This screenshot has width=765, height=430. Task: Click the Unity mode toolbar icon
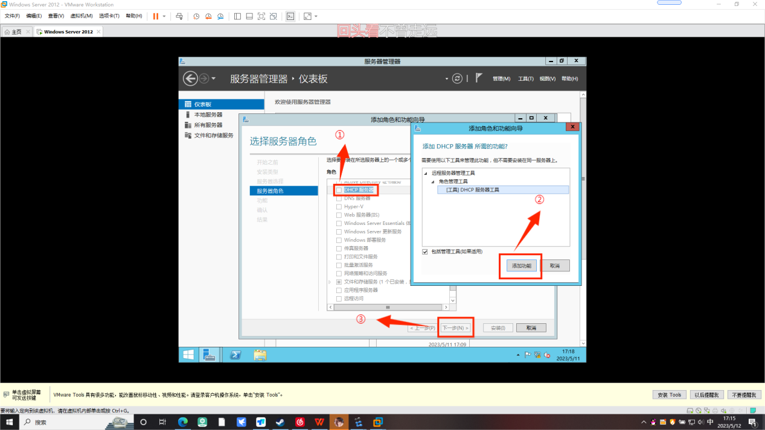(x=274, y=16)
